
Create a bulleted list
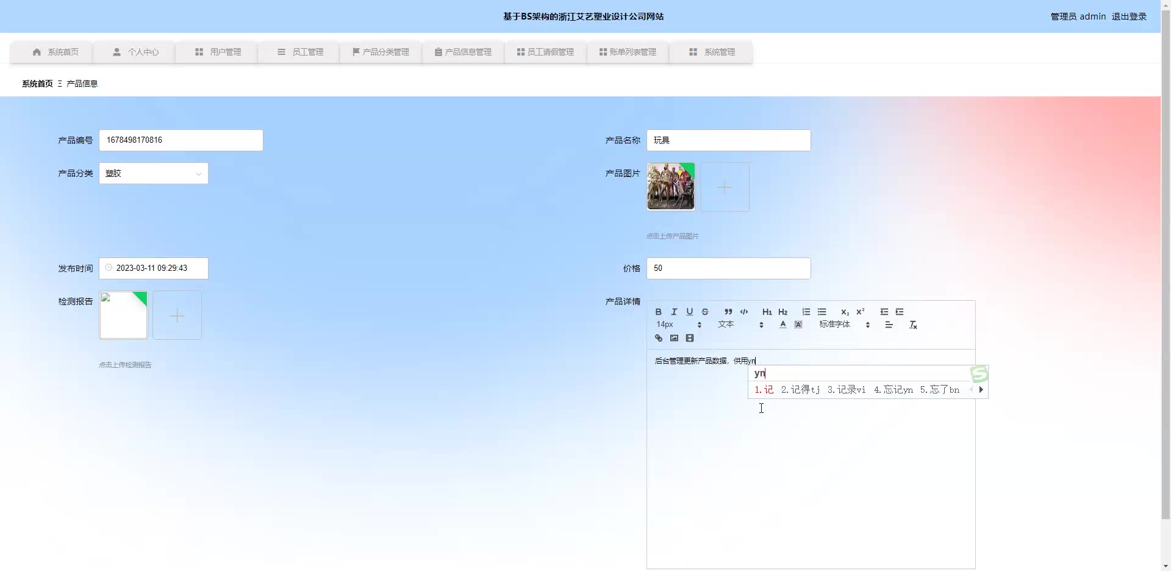pyautogui.click(x=822, y=312)
